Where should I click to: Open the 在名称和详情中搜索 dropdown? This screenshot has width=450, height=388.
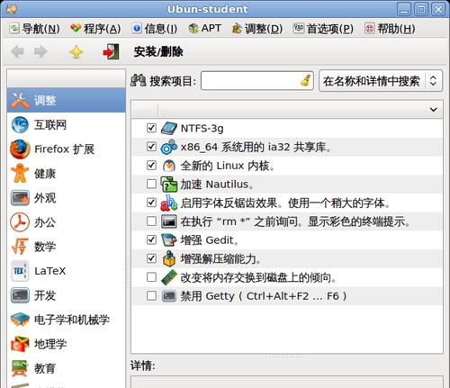click(x=381, y=81)
